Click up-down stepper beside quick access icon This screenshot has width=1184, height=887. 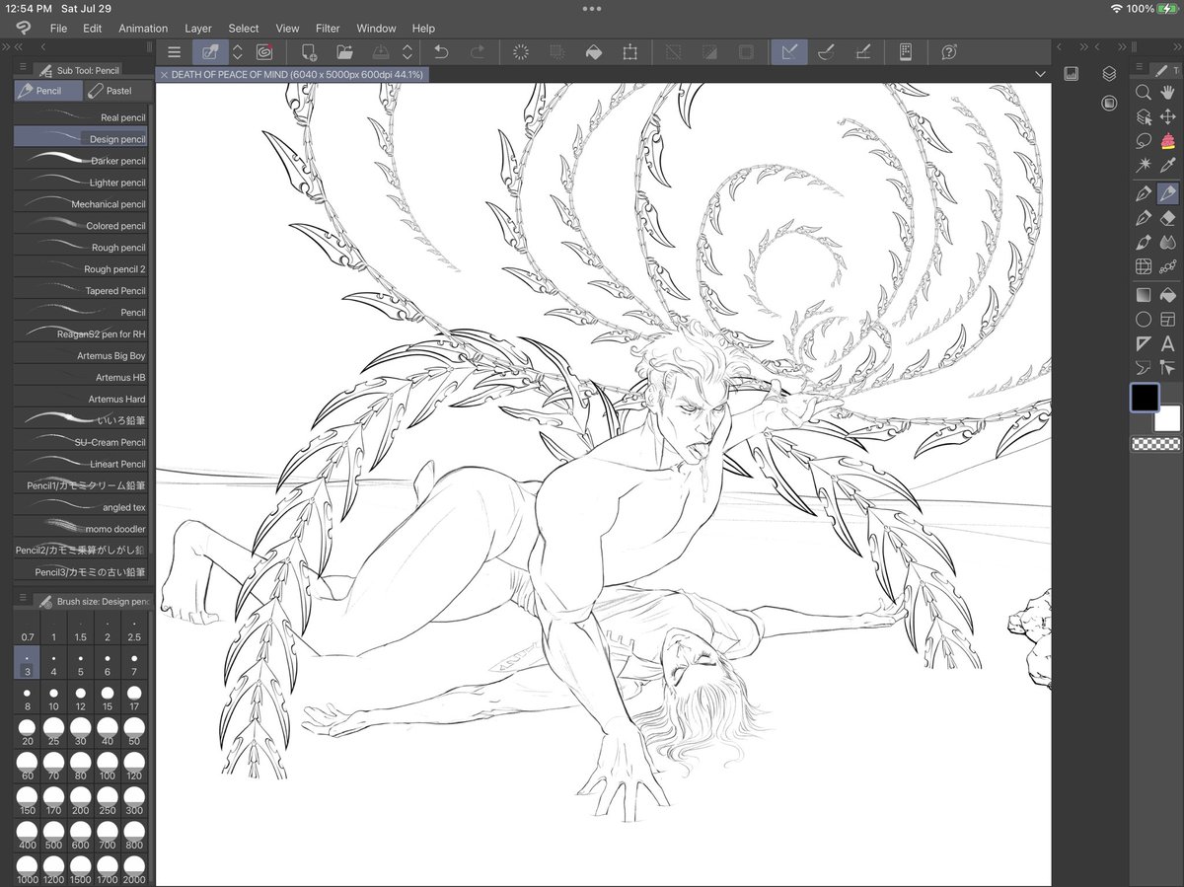(x=238, y=52)
